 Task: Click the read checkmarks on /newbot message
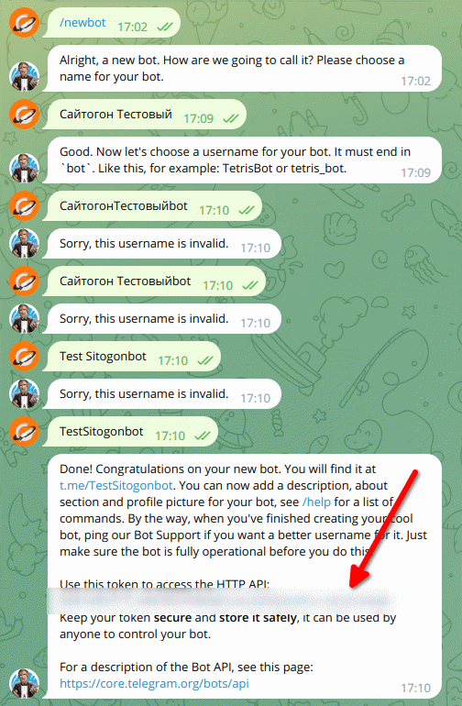pyautogui.click(x=165, y=27)
